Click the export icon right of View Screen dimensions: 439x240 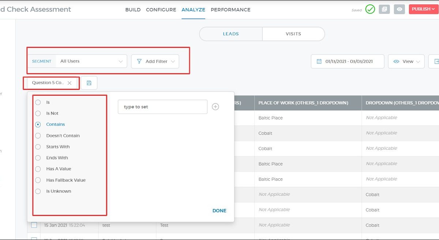coord(435,61)
